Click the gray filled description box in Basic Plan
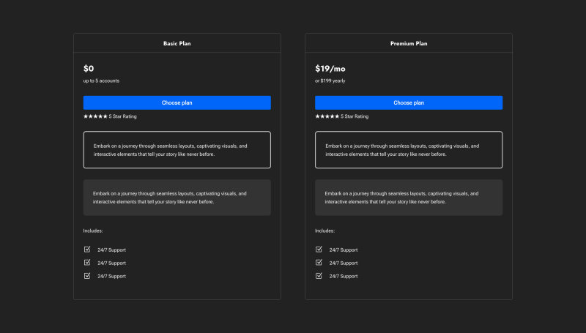This screenshot has height=333, width=586. coord(177,198)
